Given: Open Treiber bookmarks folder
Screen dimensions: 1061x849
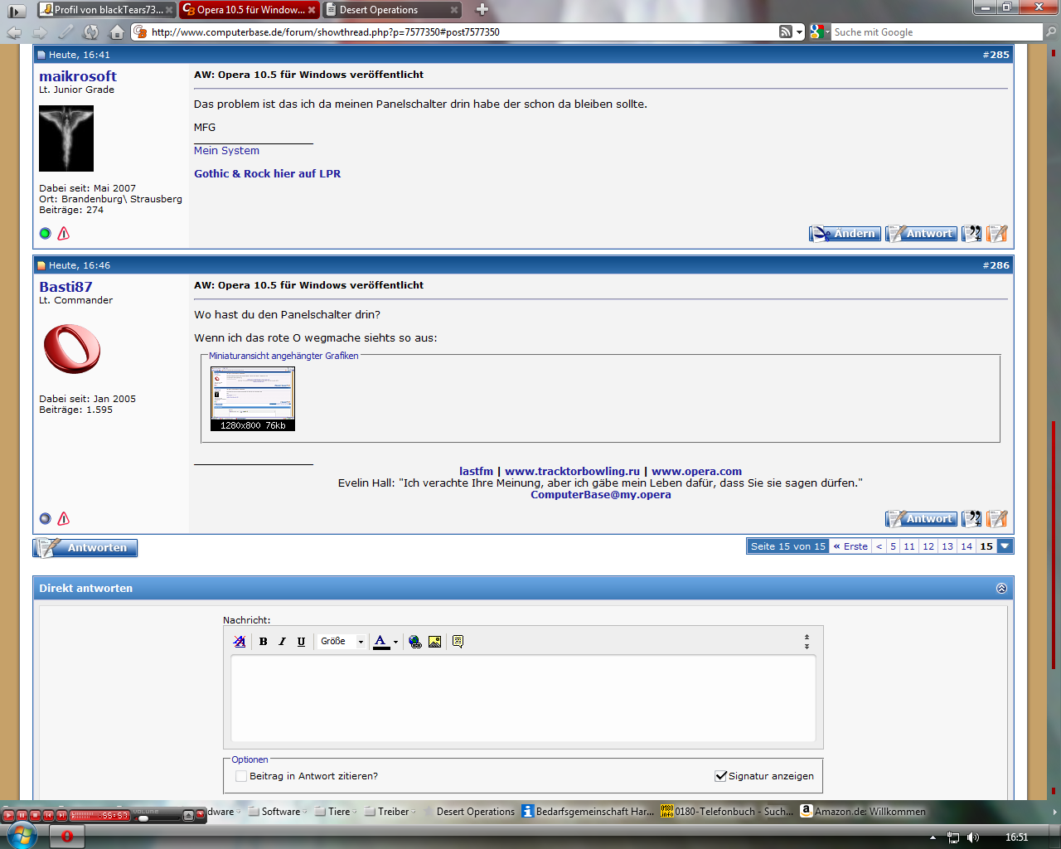Looking at the screenshot, I should [x=390, y=812].
